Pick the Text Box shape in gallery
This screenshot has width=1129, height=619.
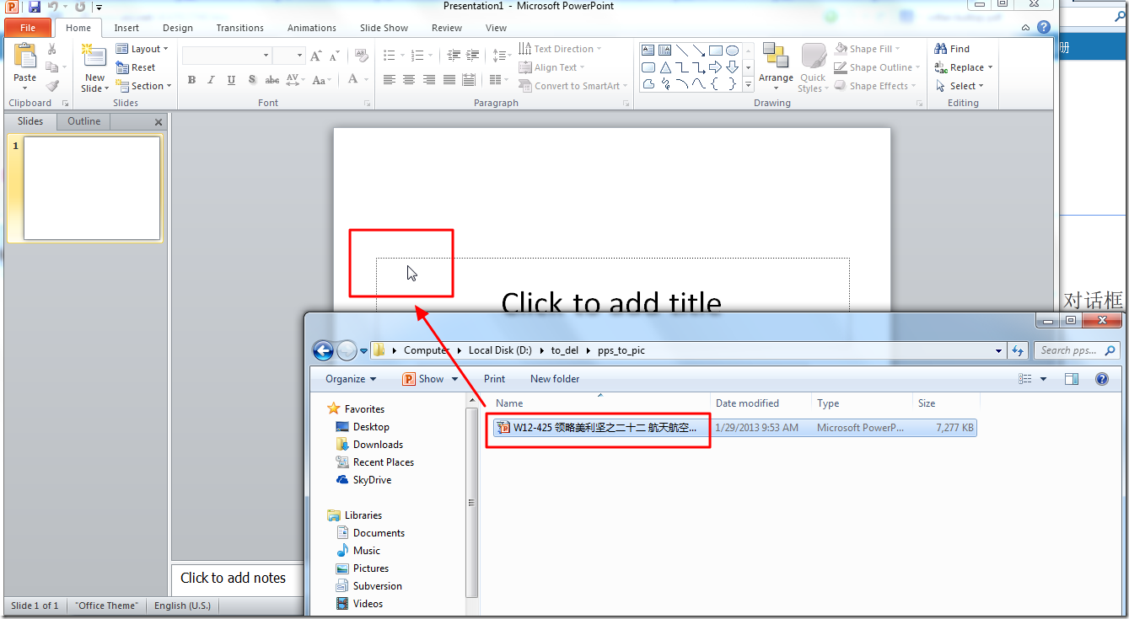coord(648,51)
